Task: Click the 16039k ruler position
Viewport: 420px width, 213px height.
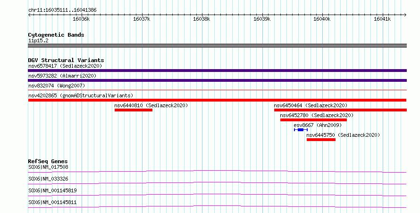Action: pyautogui.click(x=262, y=19)
